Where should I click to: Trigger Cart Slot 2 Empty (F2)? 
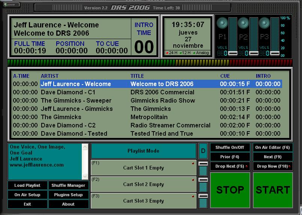click(x=143, y=184)
